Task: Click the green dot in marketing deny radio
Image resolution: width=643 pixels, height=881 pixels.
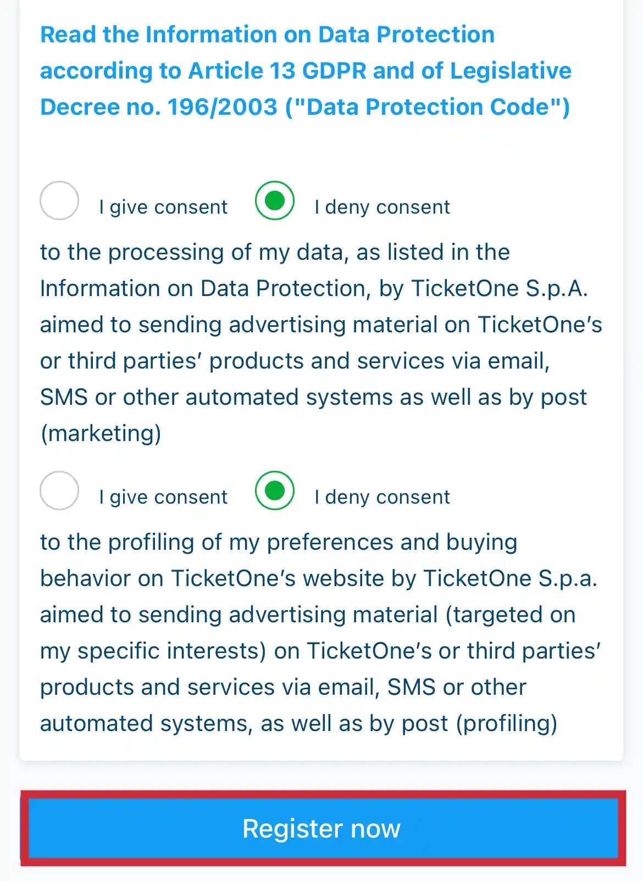Action: point(275,200)
